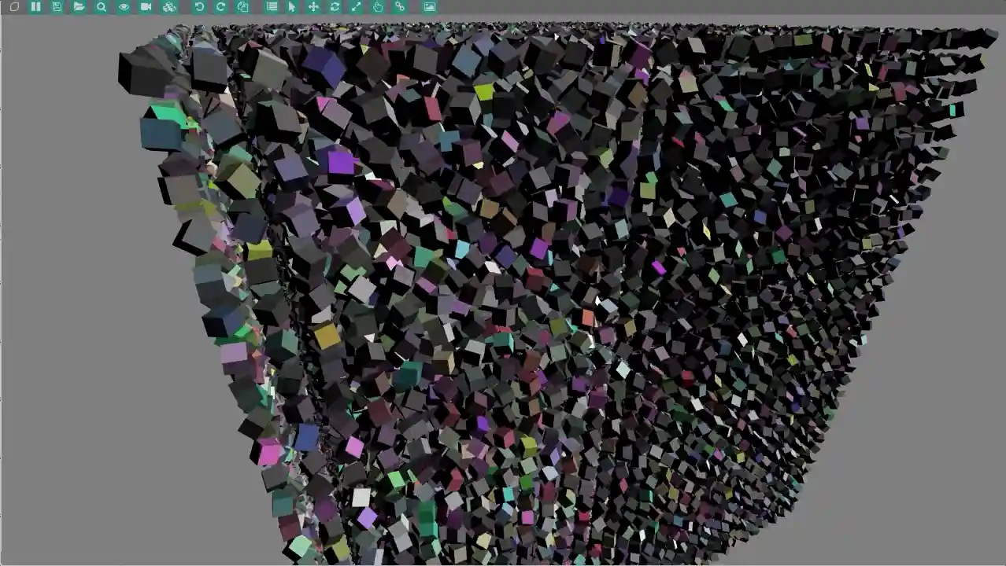Open the list panel icon
Viewport: 1006px width, 566px height.
272,7
